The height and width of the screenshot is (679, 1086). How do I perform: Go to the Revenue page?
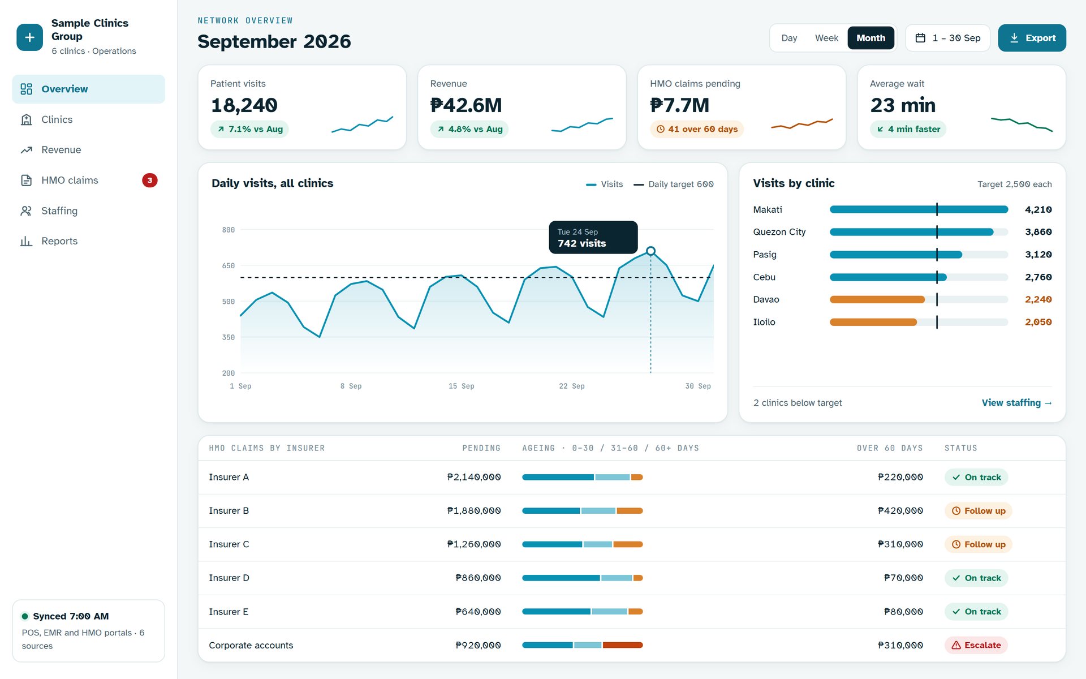tap(88, 150)
